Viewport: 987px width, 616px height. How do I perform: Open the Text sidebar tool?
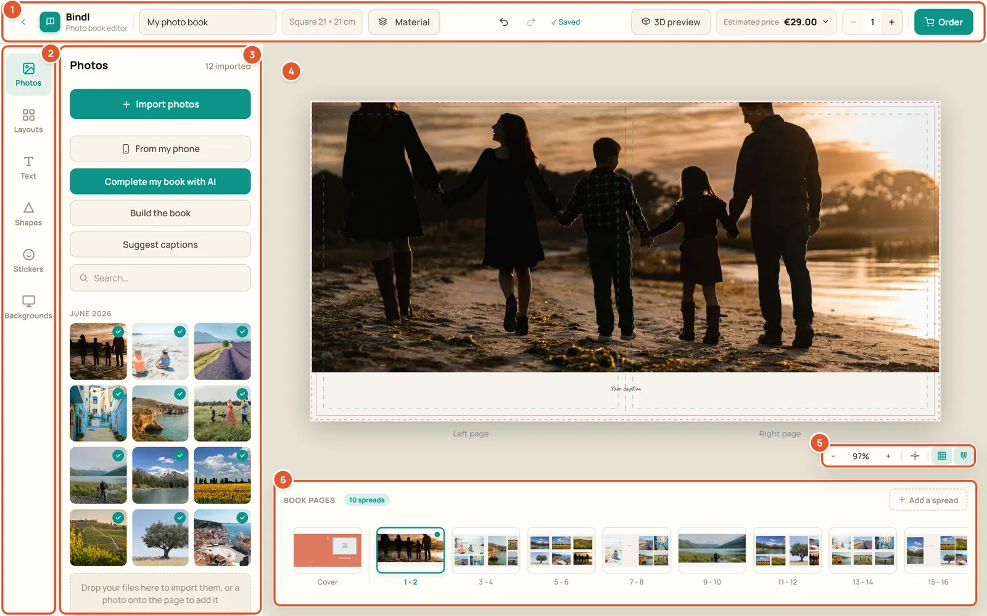click(28, 168)
